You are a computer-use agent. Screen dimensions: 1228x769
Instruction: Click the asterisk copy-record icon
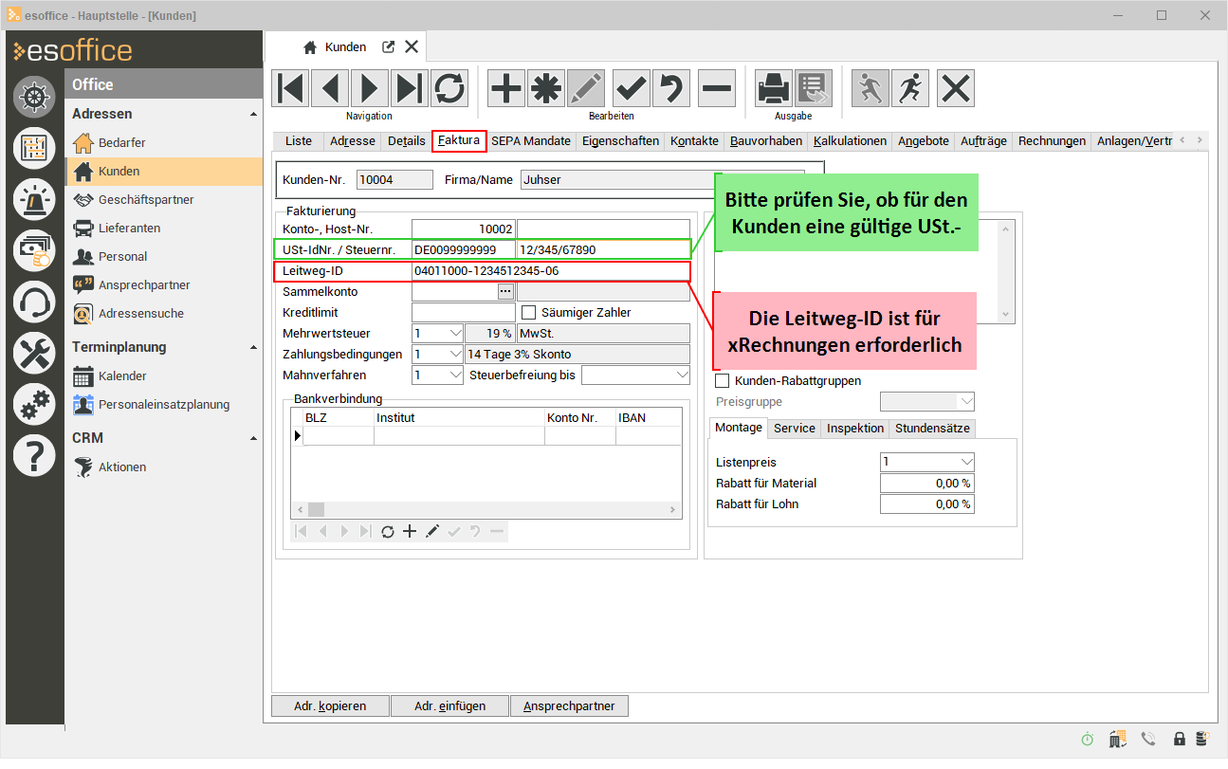click(x=545, y=88)
